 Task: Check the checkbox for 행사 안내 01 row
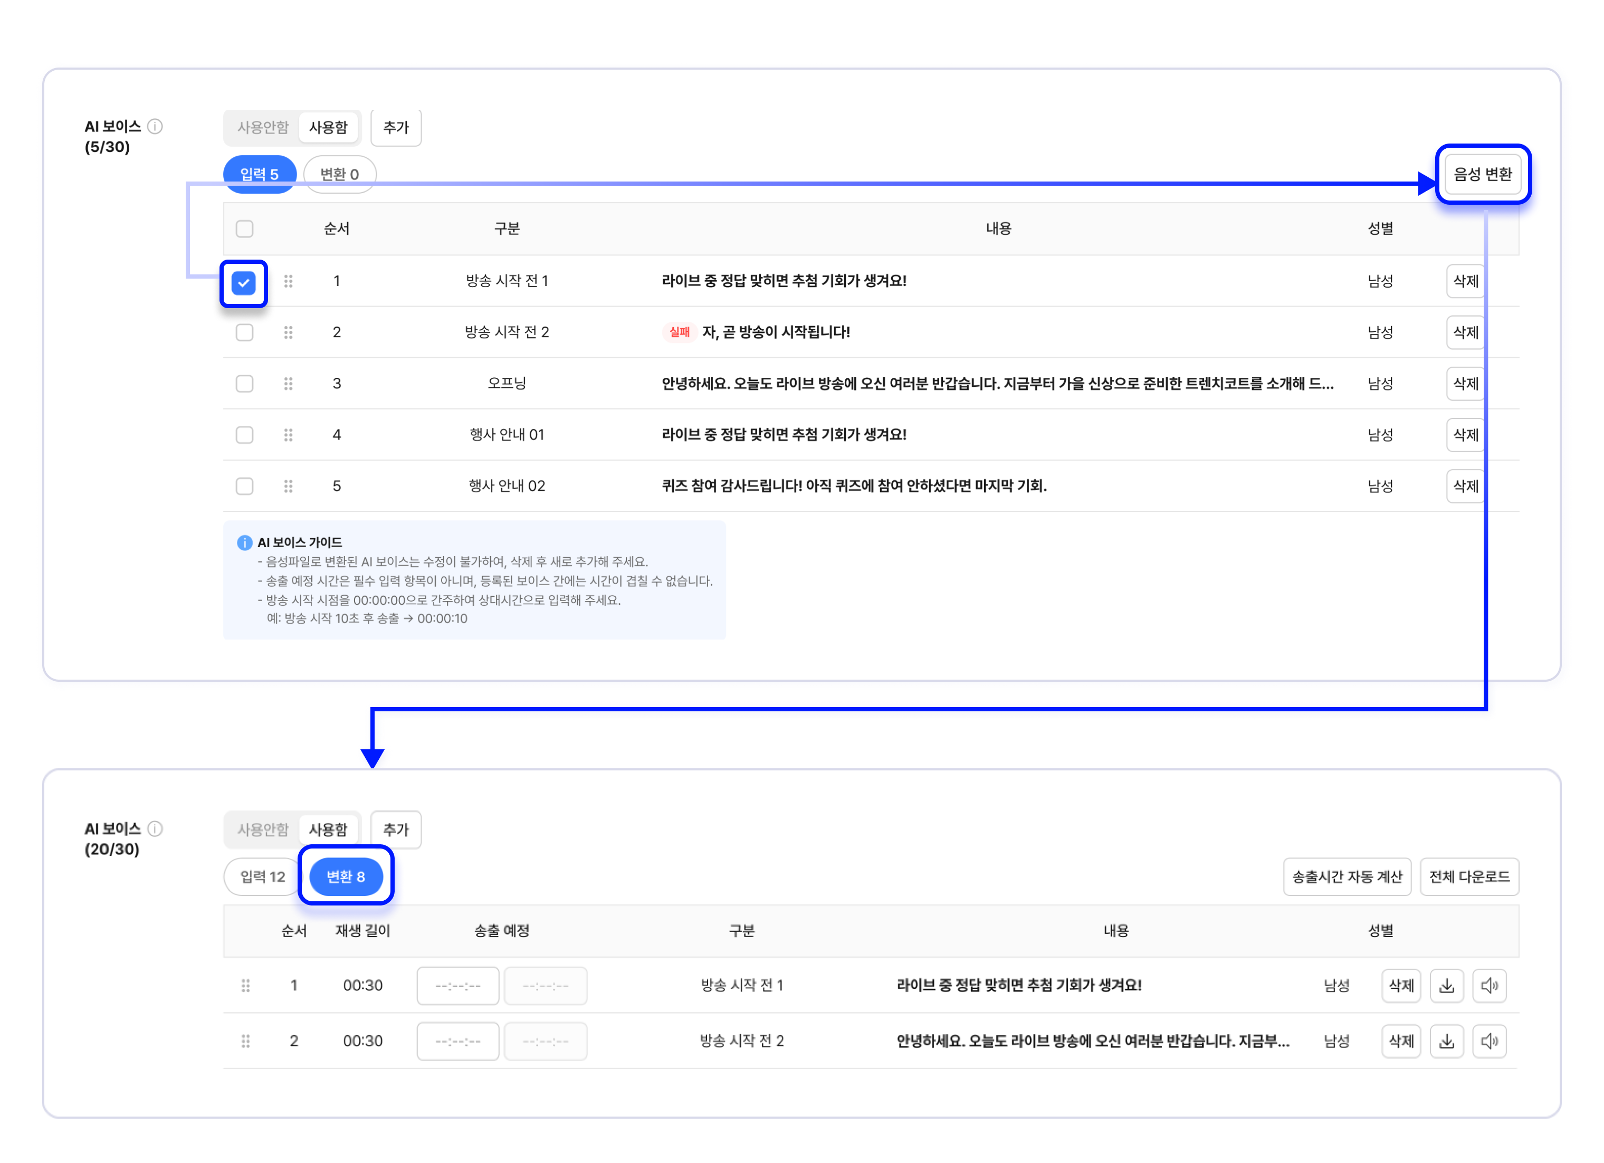pyautogui.click(x=244, y=434)
